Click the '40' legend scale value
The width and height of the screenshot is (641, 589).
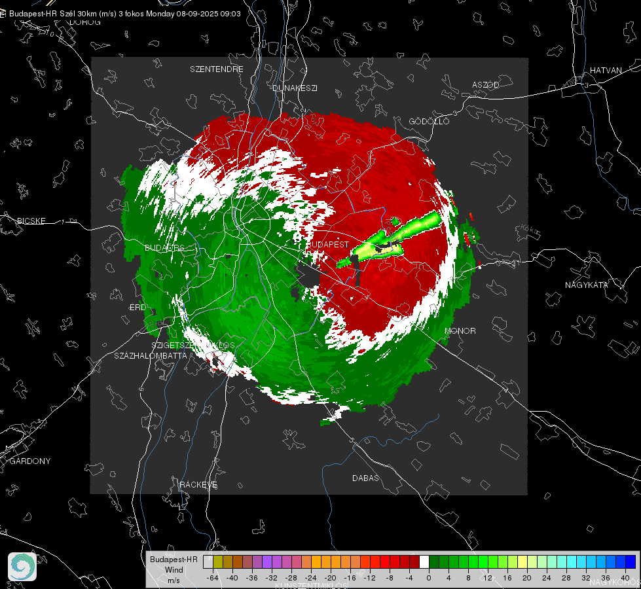pyautogui.click(x=625, y=578)
